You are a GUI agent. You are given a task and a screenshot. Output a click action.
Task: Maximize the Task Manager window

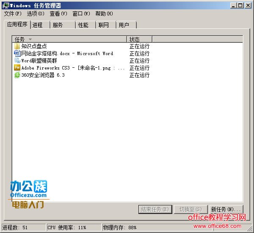pos(240,6)
